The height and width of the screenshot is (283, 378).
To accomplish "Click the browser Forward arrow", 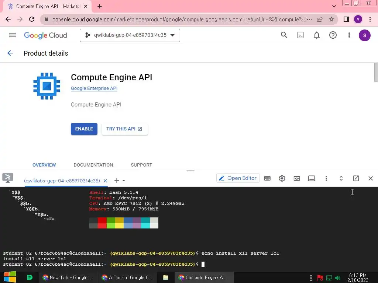I will pos(20,19).
